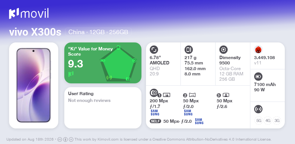Image resolution: width=295 pixels, height=144 pixels.
Task: Click the network connectivity signal icon
Action: [x=258, y=109]
